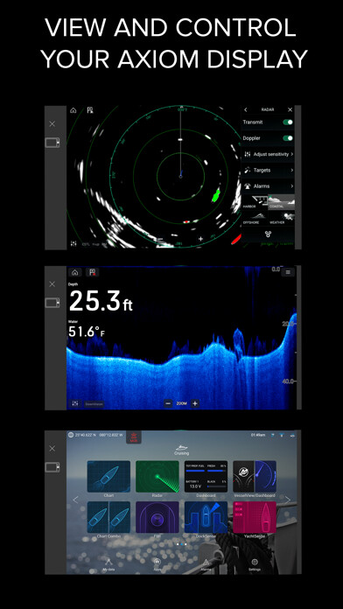Select the Coastal radar mode

coord(281,202)
